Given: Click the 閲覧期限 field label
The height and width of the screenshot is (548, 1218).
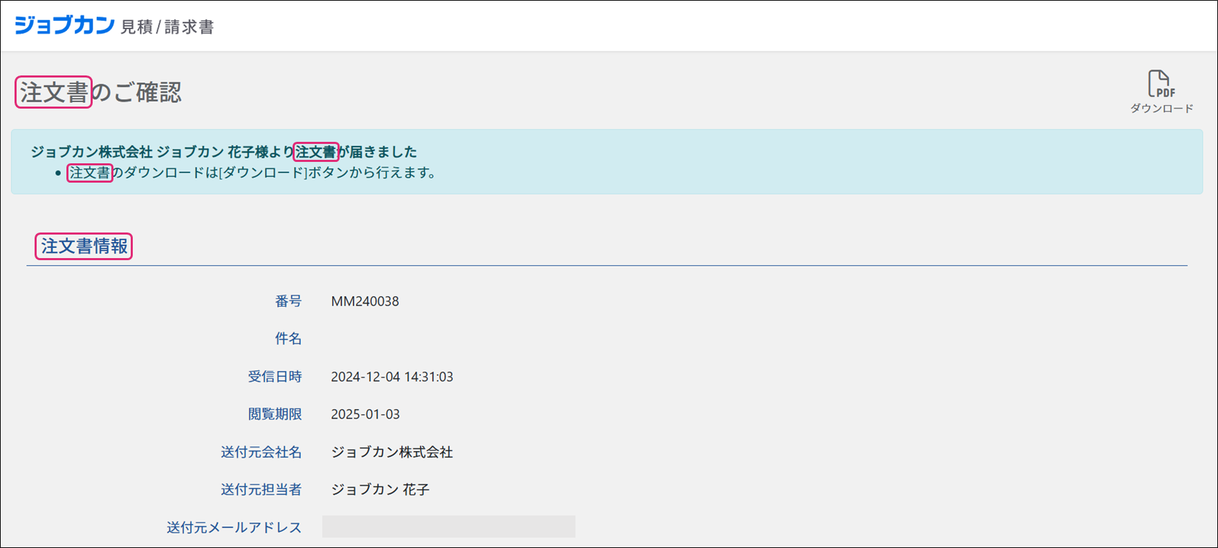Looking at the screenshot, I should (275, 414).
